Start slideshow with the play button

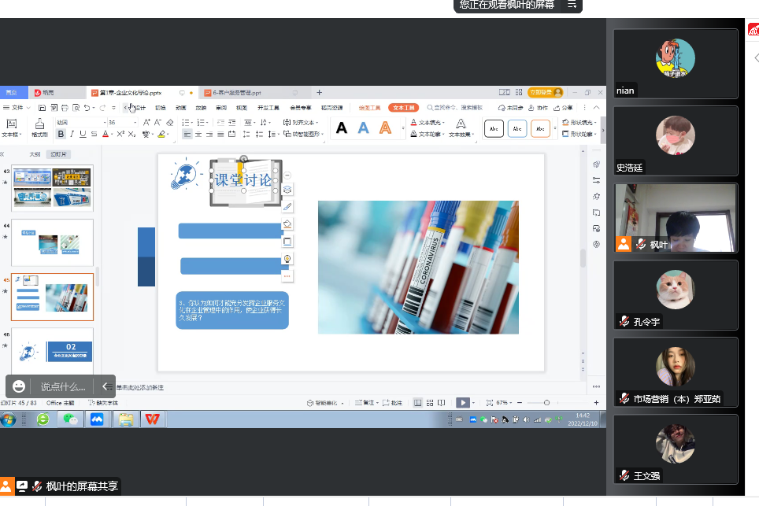click(x=463, y=402)
